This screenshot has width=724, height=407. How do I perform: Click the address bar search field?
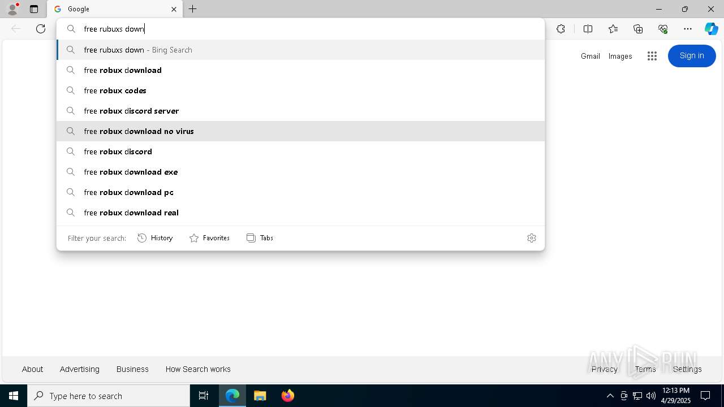300,29
